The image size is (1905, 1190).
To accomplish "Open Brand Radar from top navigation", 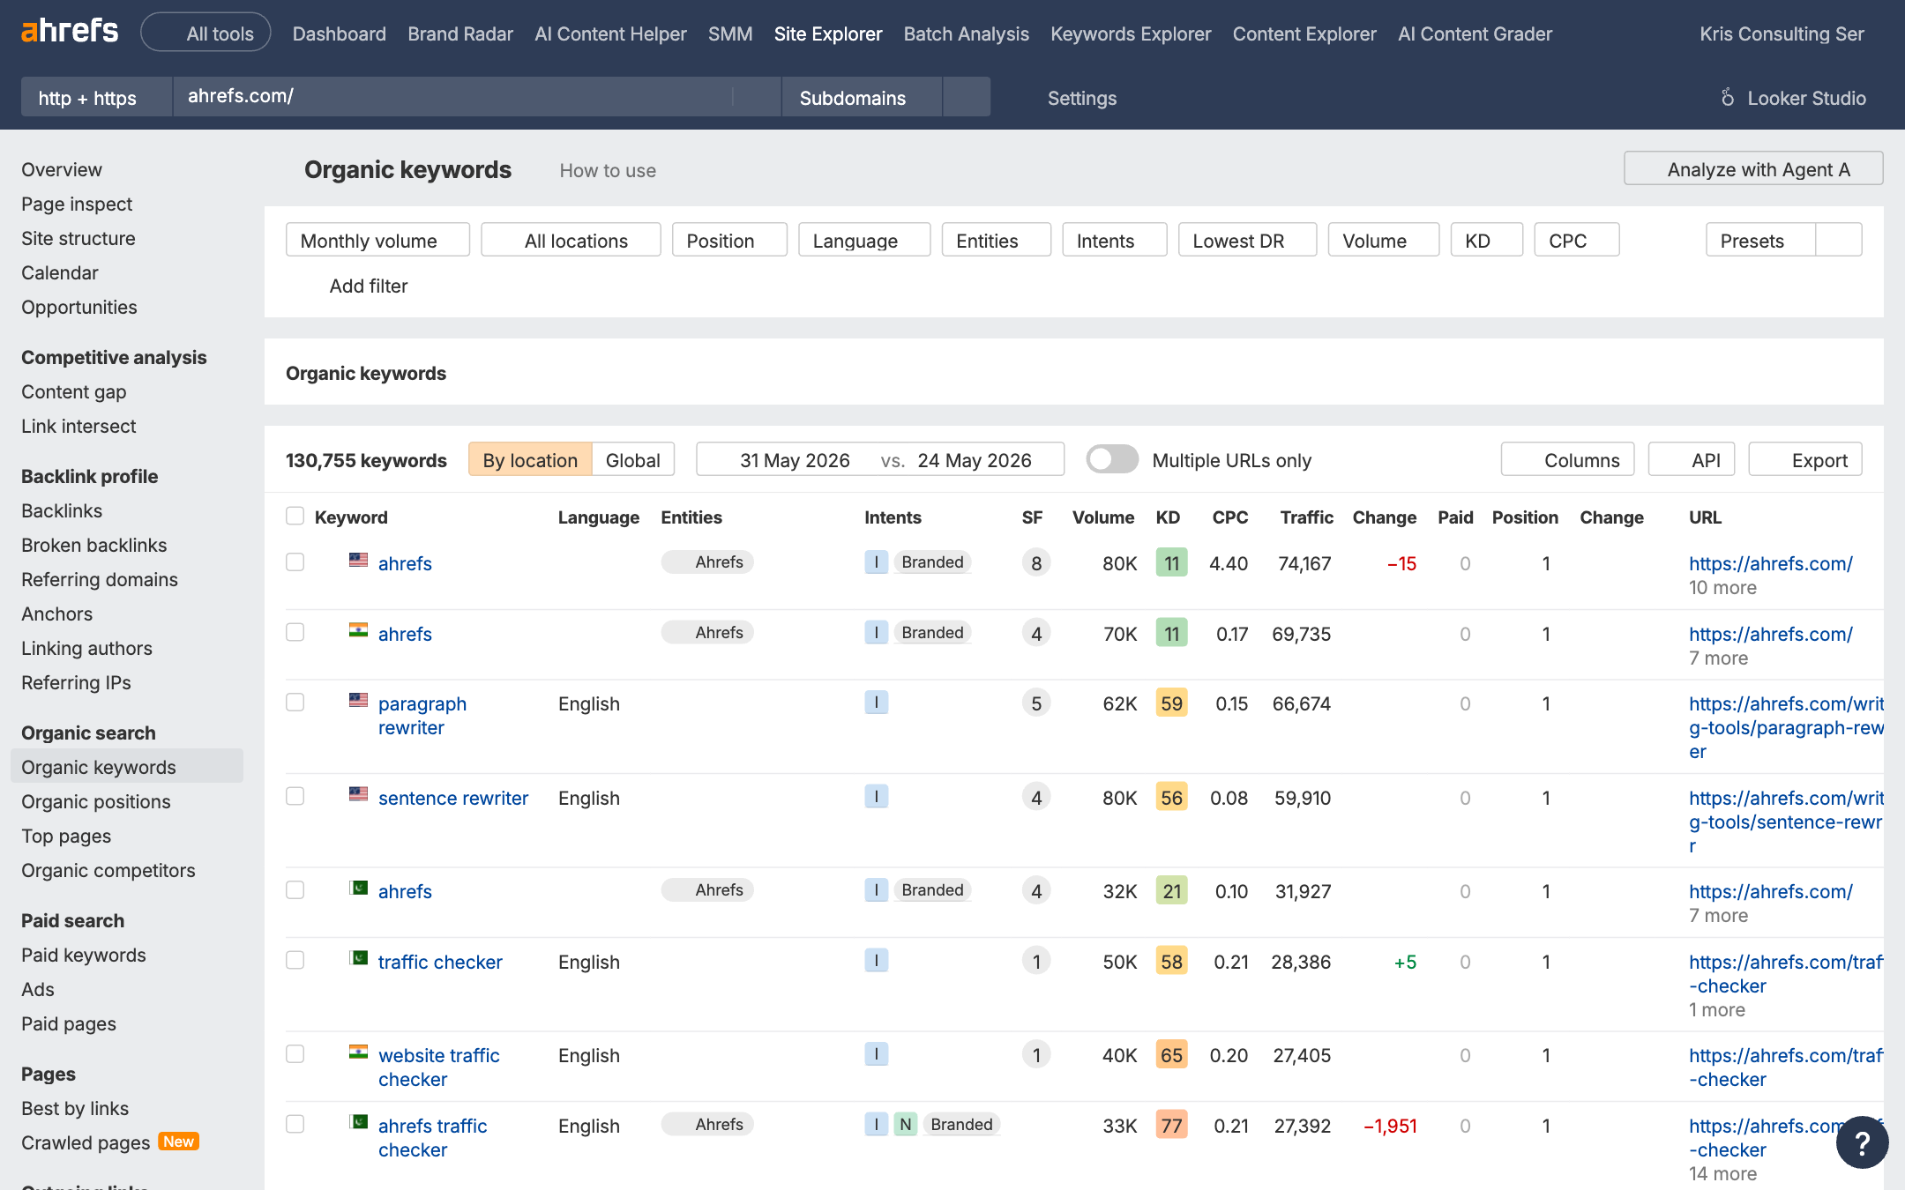I will coord(460,33).
